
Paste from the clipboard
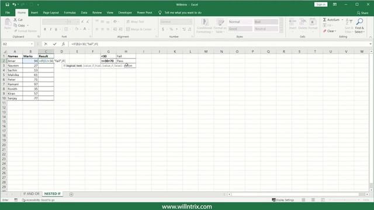point(8,24)
